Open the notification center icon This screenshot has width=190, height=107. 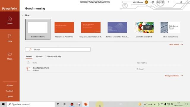click(186, 104)
